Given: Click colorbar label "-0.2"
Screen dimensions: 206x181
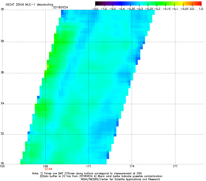Looking at the screenshot, I should pyautogui.click(x=157, y=9).
